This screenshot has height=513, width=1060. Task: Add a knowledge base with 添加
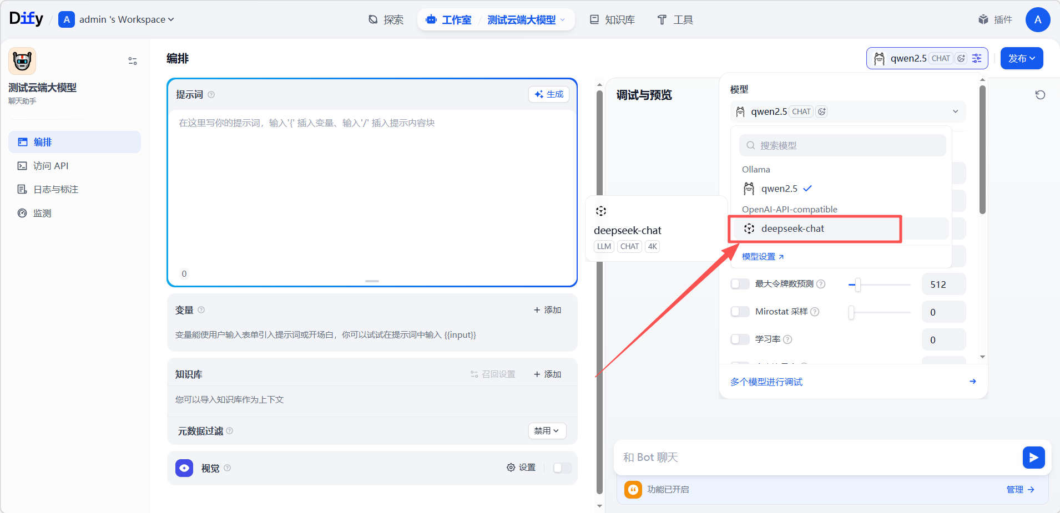(547, 374)
